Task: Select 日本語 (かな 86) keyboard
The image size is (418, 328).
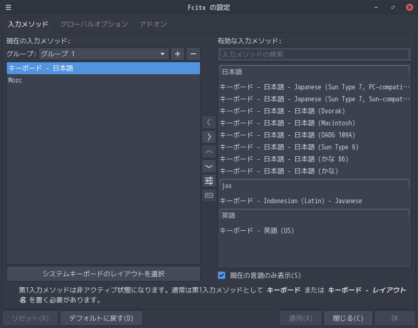Action: click(315, 159)
